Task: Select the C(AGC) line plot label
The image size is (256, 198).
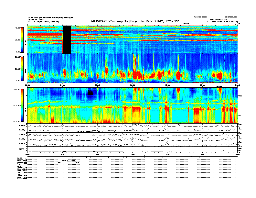Action: click(22, 135)
